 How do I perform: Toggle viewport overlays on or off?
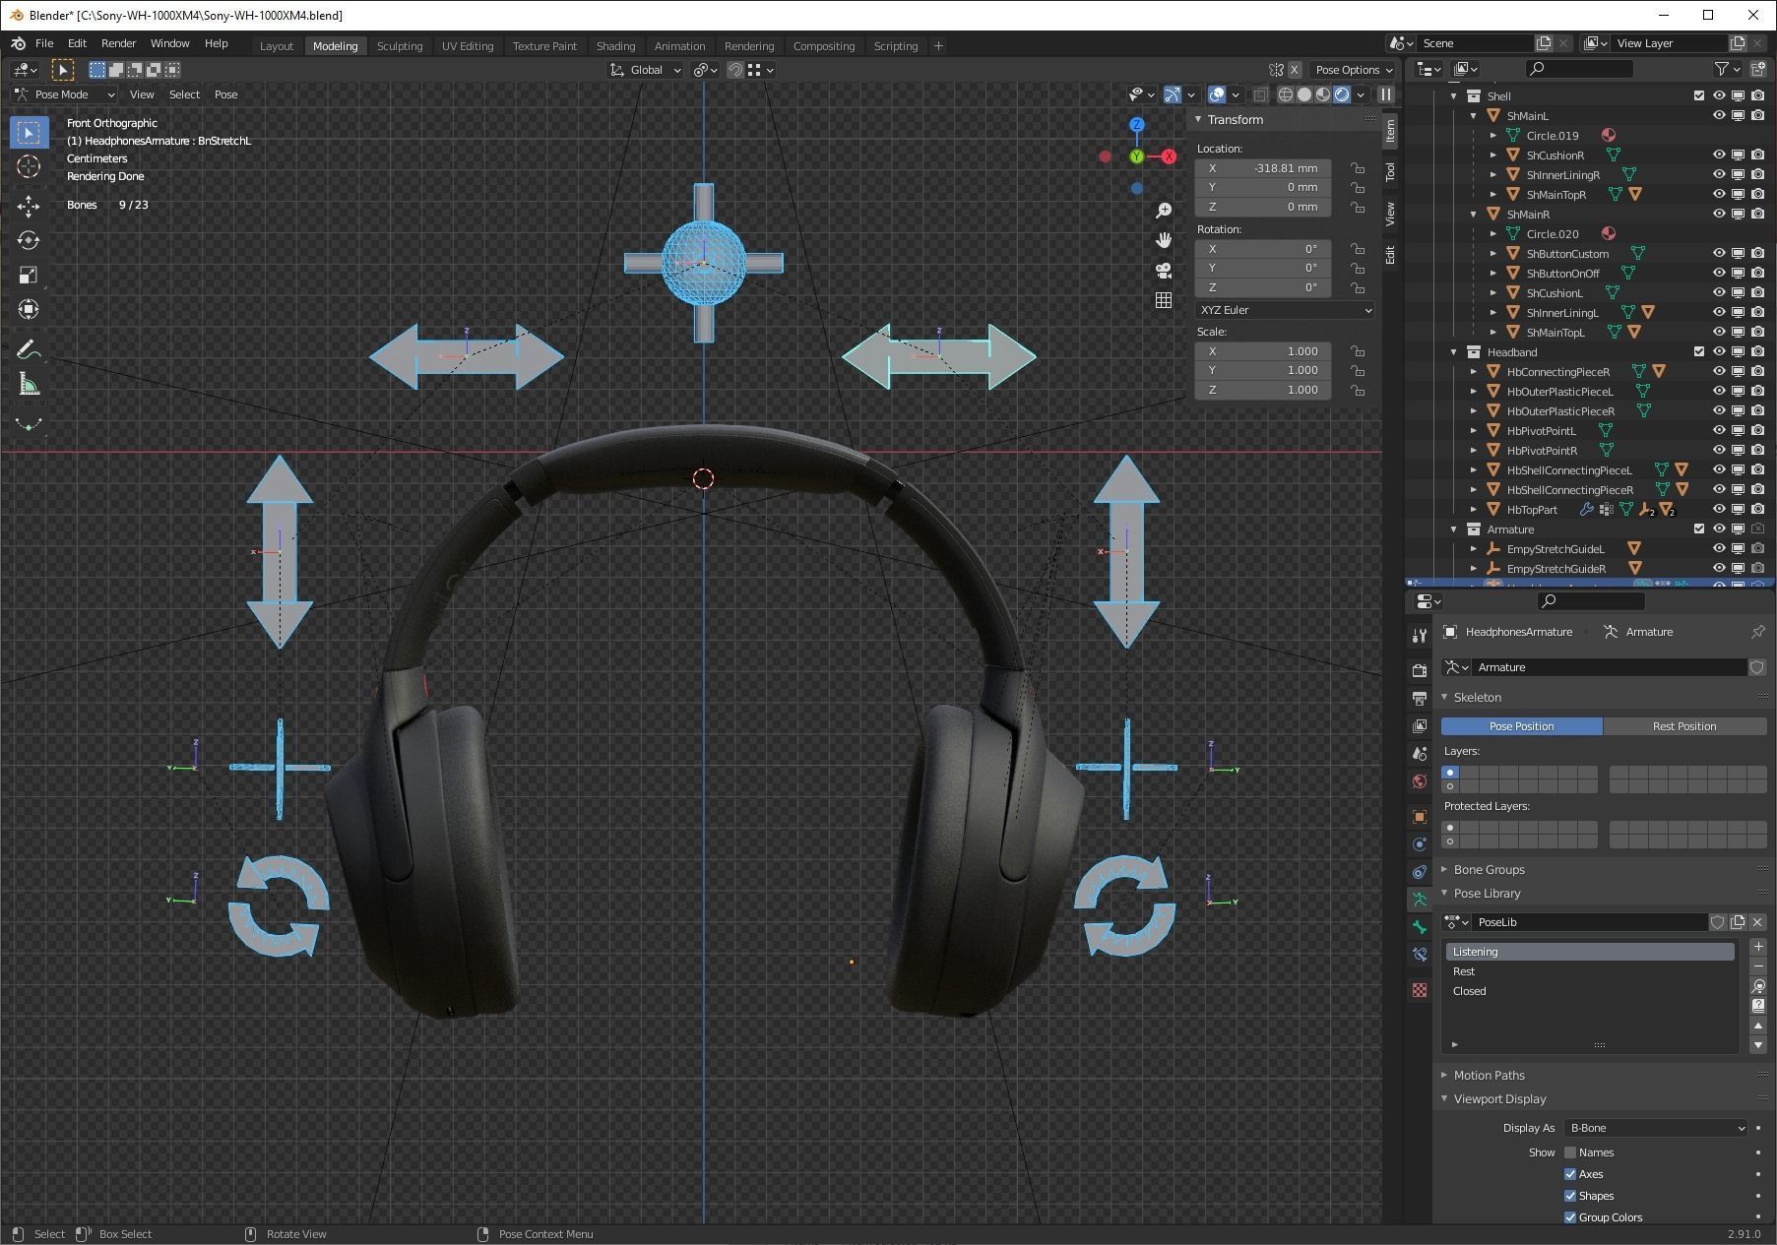tap(1217, 94)
